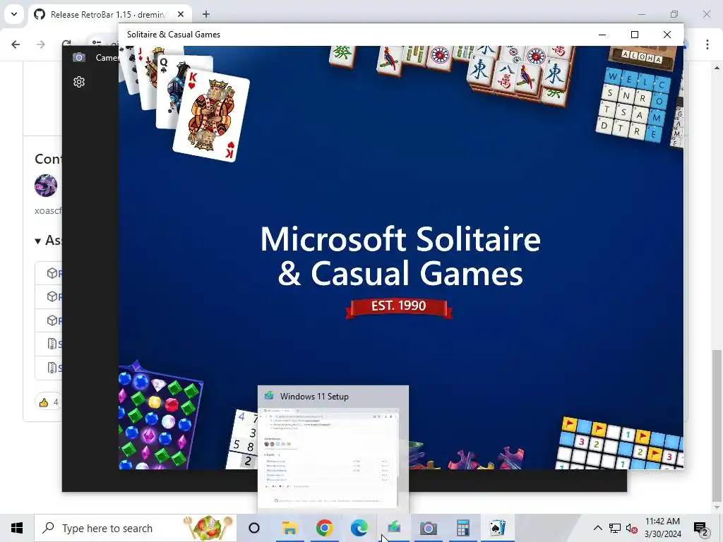Go back in the Chrome browser
The image size is (723, 542).
click(x=16, y=44)
